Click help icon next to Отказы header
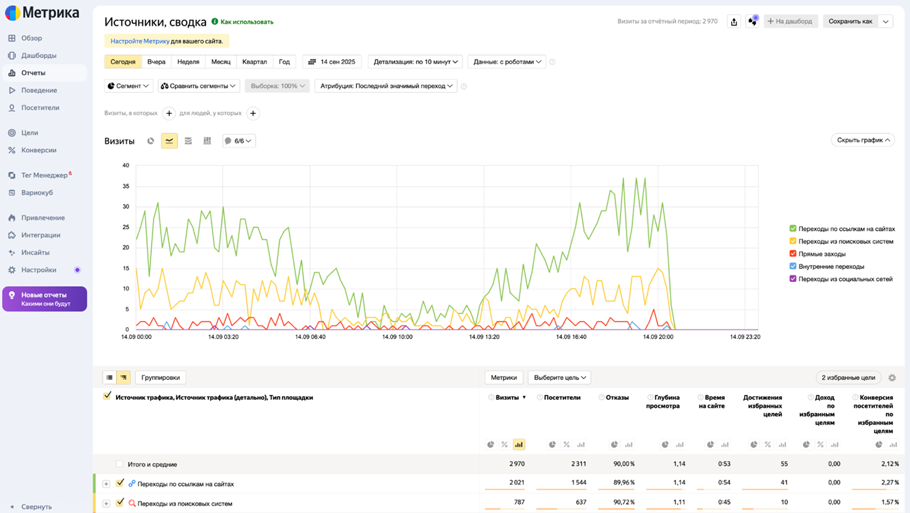Image resolution: width=910 pixels, height=513 pixels. click(602, 397)
